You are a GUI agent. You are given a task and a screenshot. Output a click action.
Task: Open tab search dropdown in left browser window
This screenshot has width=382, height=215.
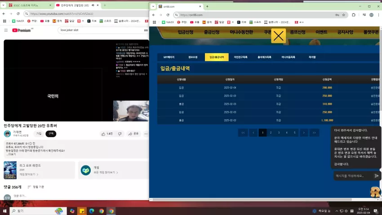pyautogui.click(x=3, y=5)
